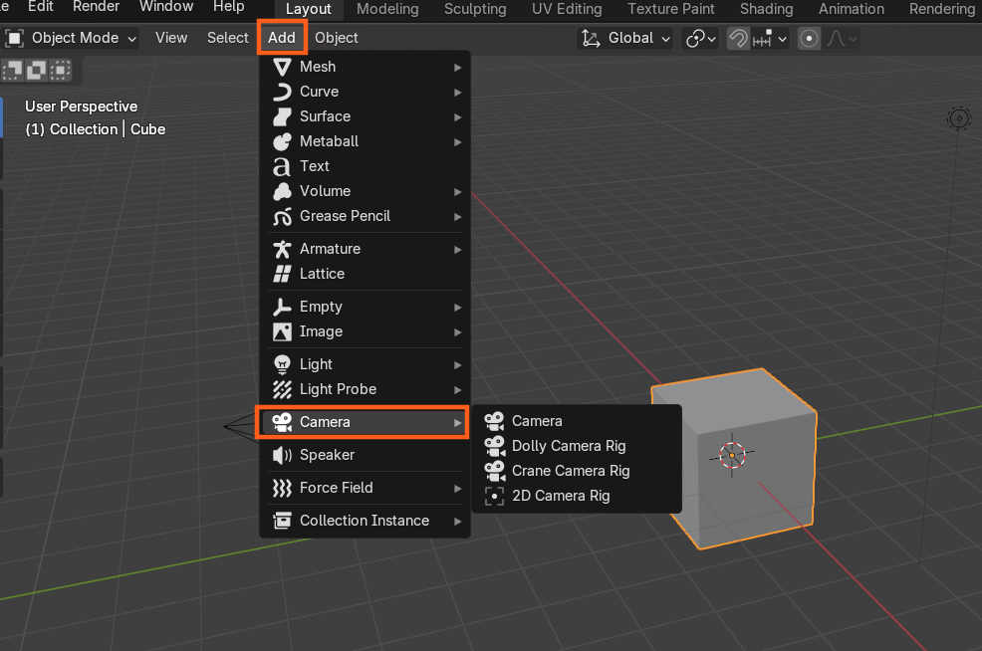Expand the Force Field submenu arrow
The width and height of the screenshot is (982, 651).
[458, 488]
